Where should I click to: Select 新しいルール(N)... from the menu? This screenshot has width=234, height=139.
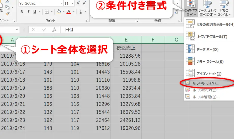click(206, 83)
